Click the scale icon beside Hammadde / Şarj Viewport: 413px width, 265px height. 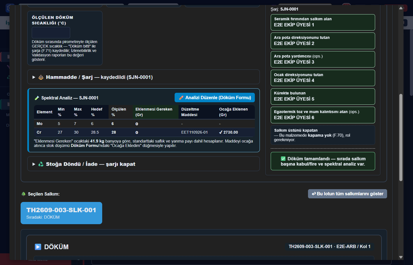click(x=41, y=77)
